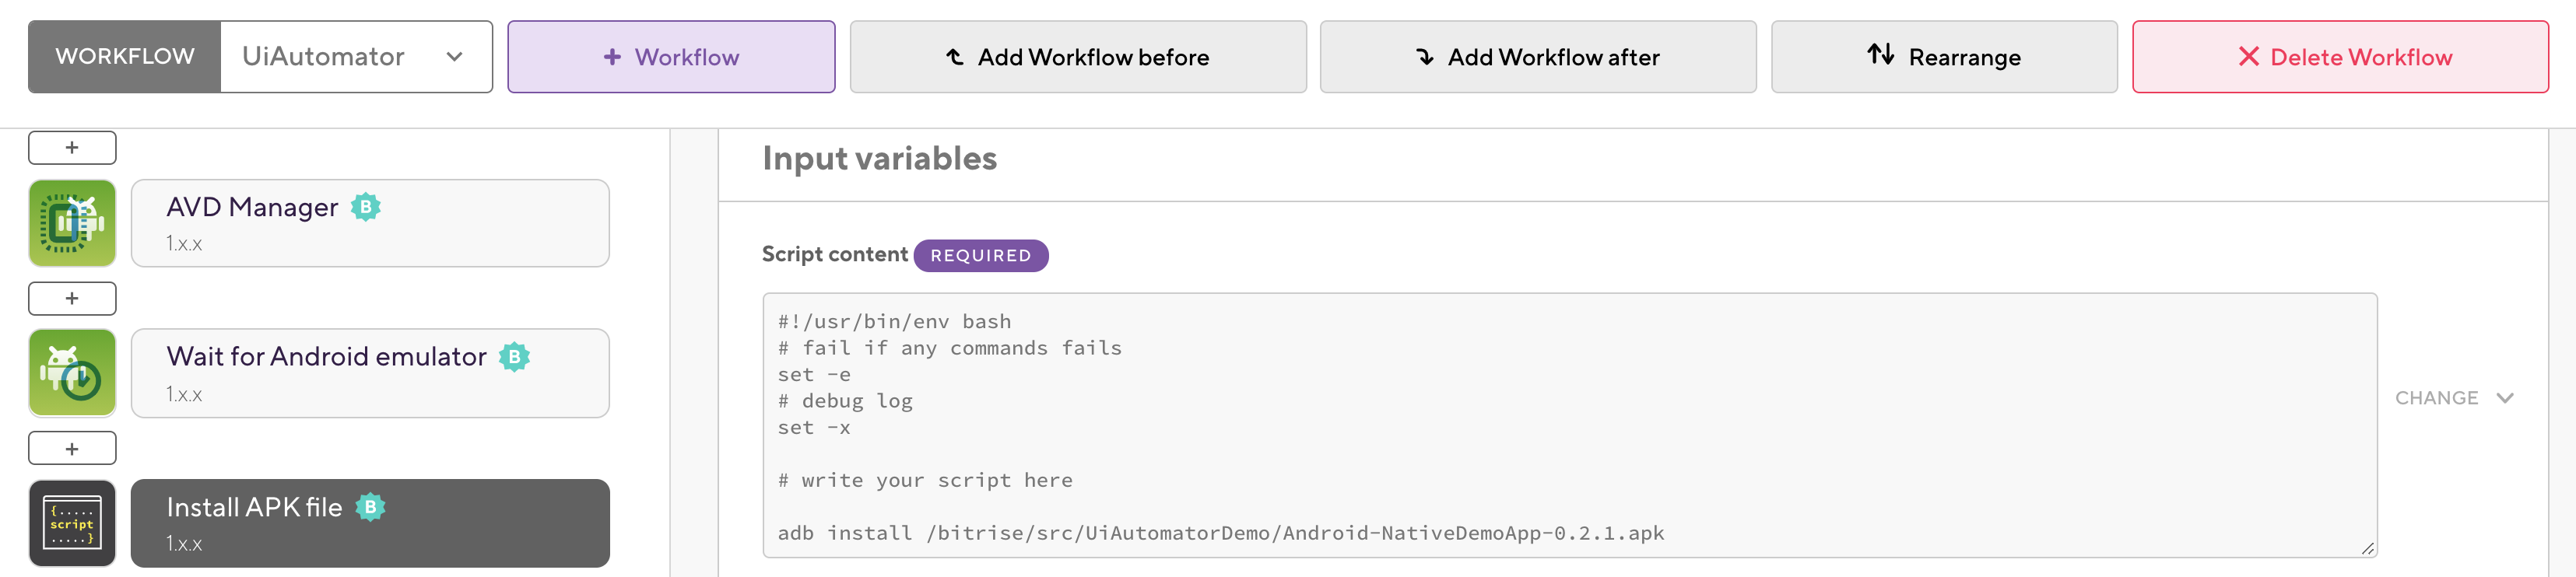Click the Wait for Android emulator icon
2576x577 pixels.
[x=72, y=373]
